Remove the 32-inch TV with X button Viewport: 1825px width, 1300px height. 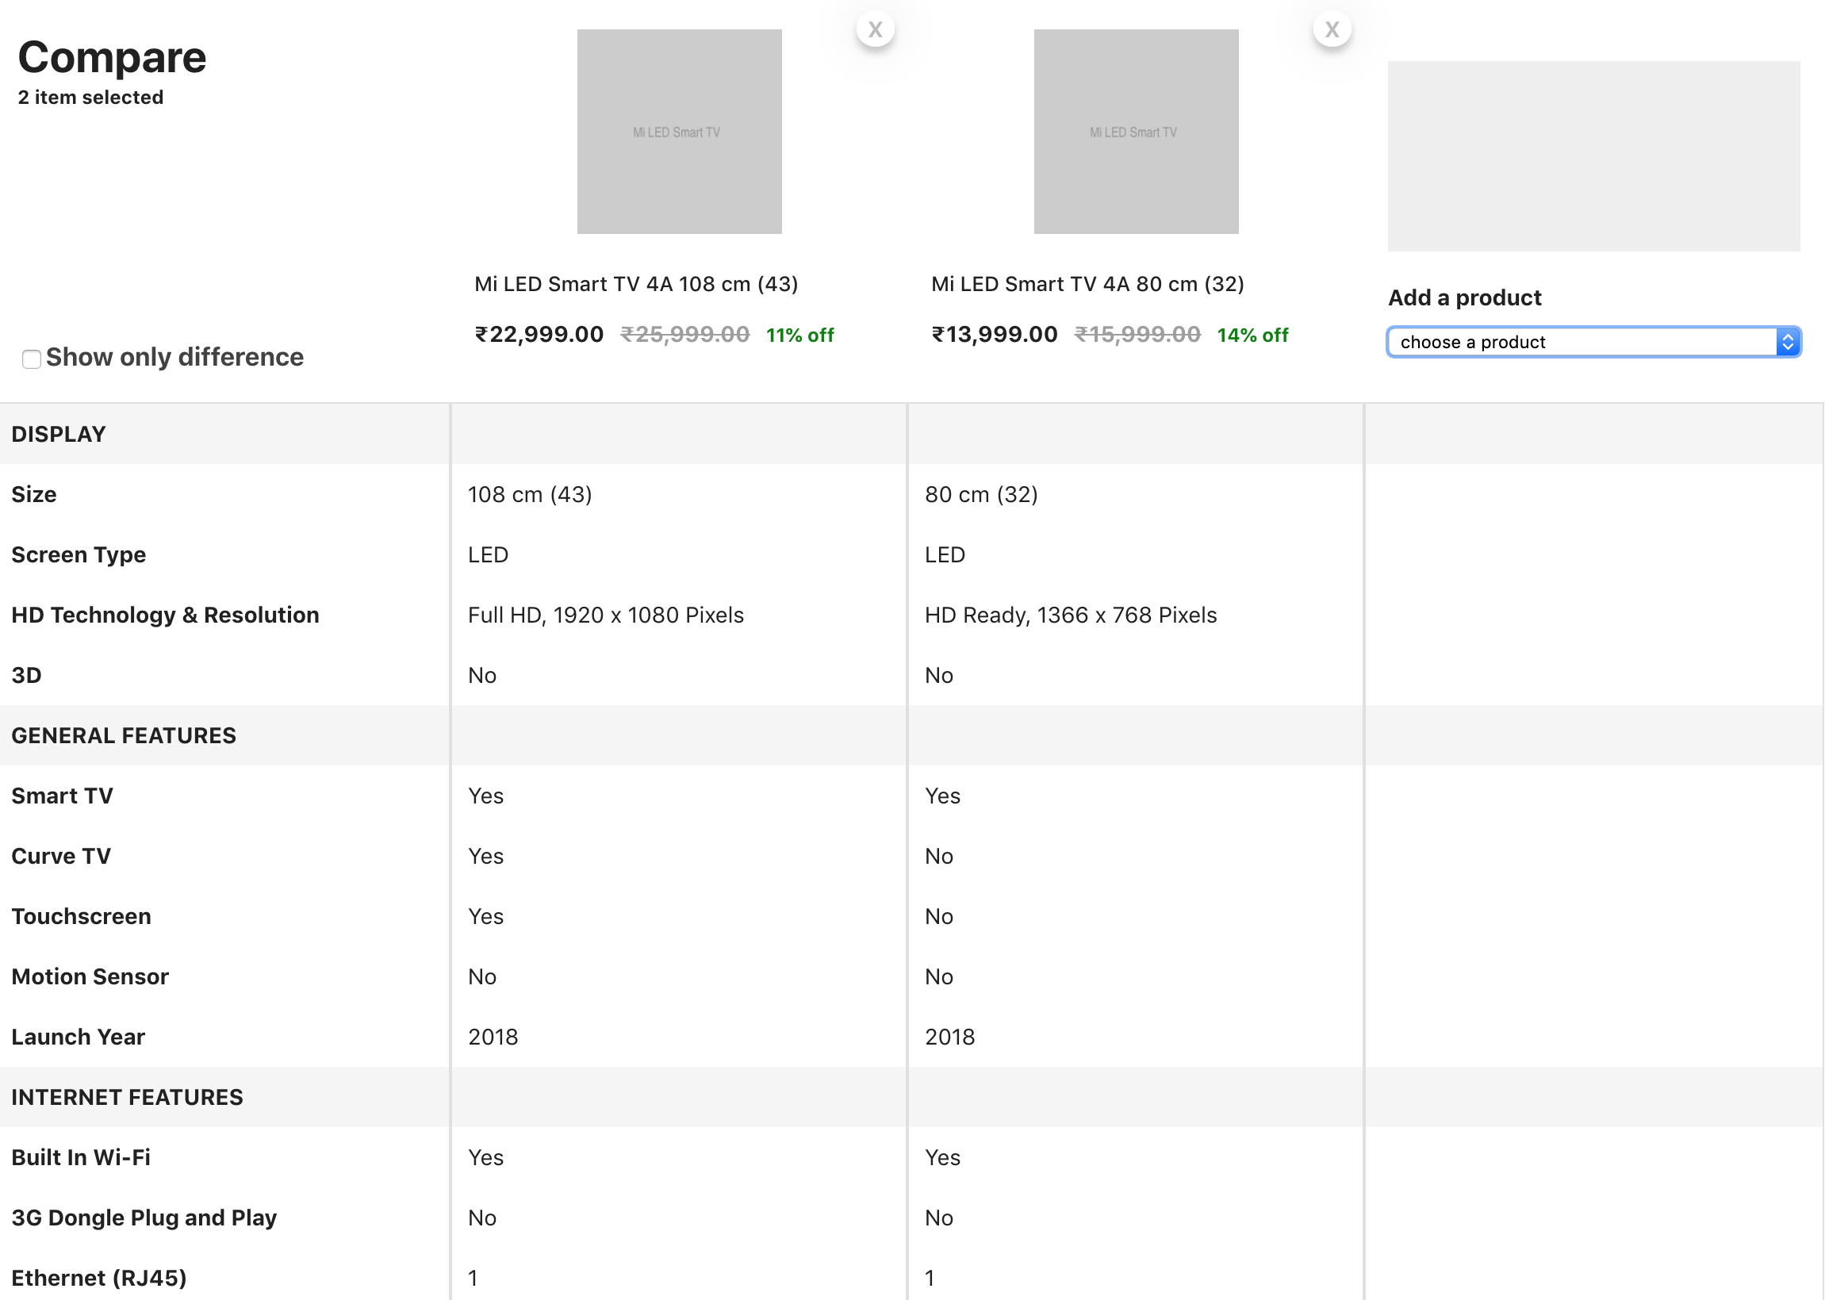click(1331, 29)
